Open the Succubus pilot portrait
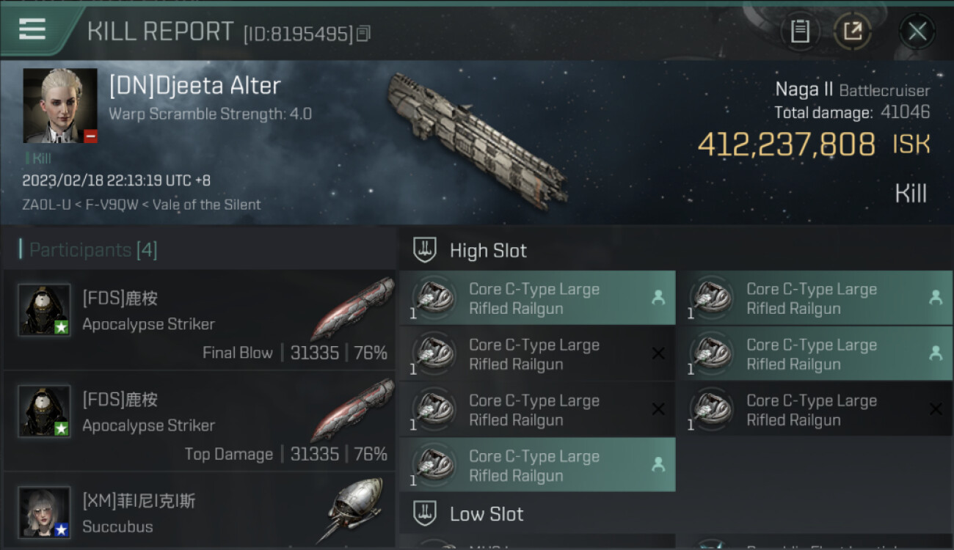Screen dimensions: 954x550 pos(44,512)
